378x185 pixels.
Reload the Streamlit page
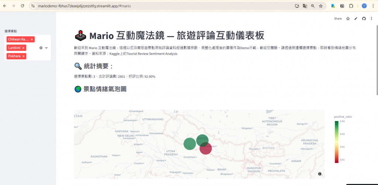coord(23,6)
